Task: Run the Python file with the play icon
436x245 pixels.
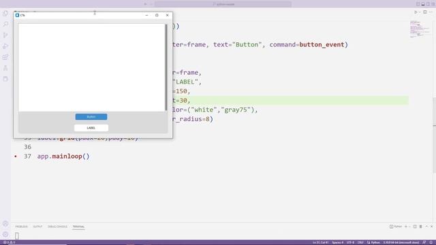Action: (416, 12)
